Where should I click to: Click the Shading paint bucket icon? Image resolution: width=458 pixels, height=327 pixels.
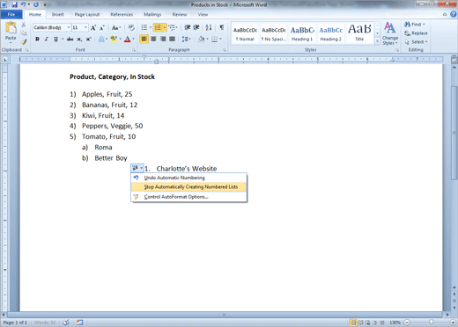[202, 39]
